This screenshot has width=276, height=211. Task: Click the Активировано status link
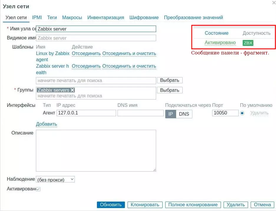coord(220,43)
